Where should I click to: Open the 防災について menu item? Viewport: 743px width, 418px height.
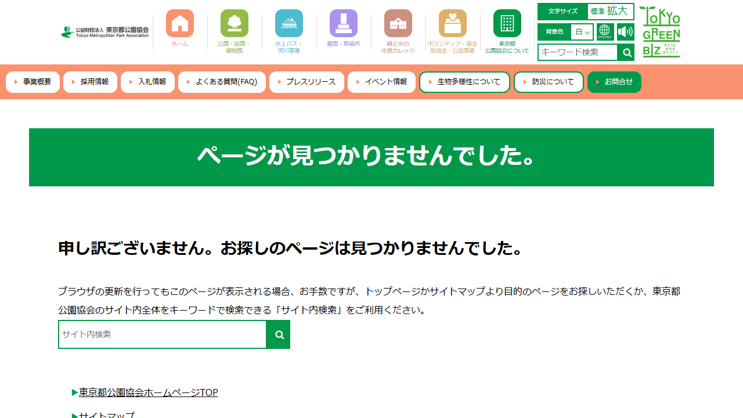[x=549, y=82]
